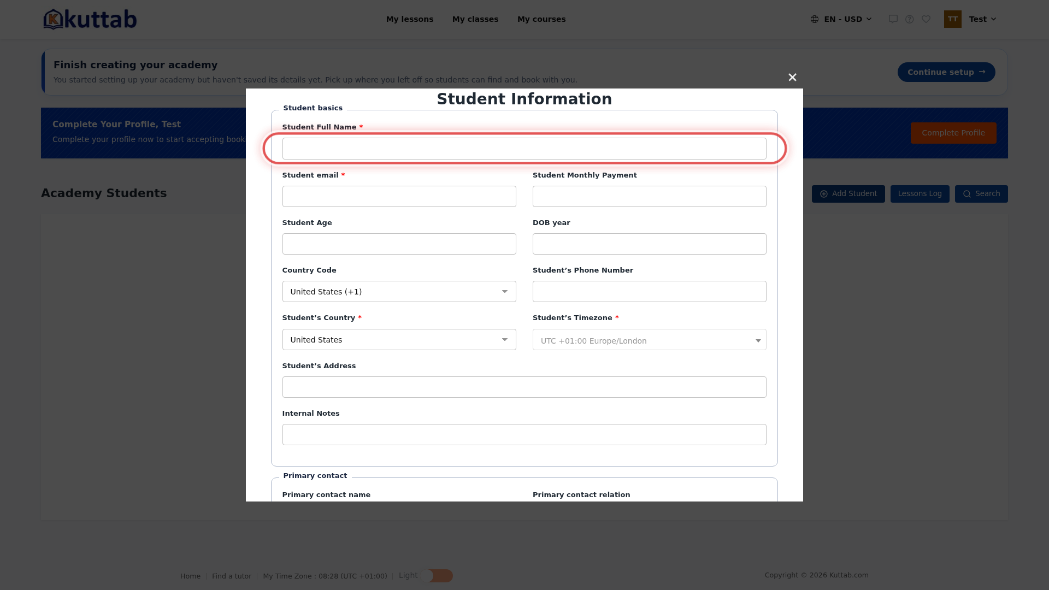Click the Student Information heading

coord(524,99)
